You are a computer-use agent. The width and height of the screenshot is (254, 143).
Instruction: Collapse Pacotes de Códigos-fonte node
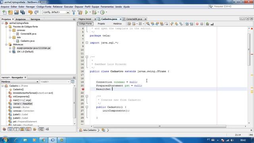[x=6, y=27]
